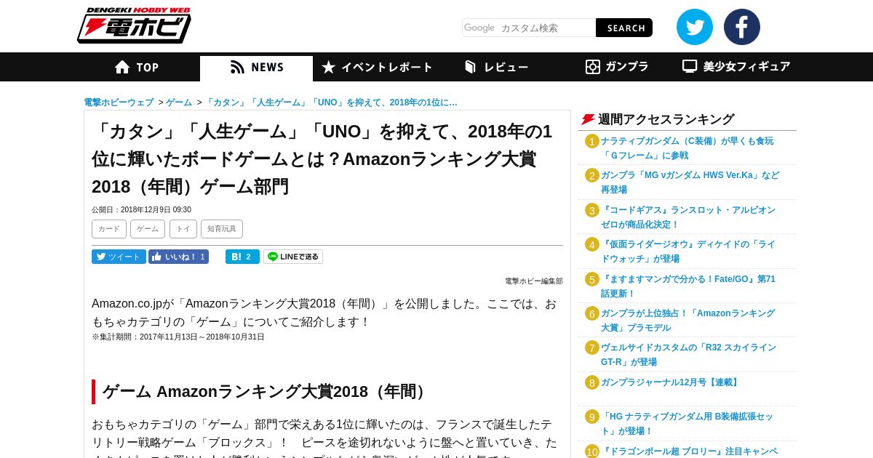Select the トイ tag
The width and height of the screenshot is (873, 458).
pyautogui.click(x=183, y=229)
